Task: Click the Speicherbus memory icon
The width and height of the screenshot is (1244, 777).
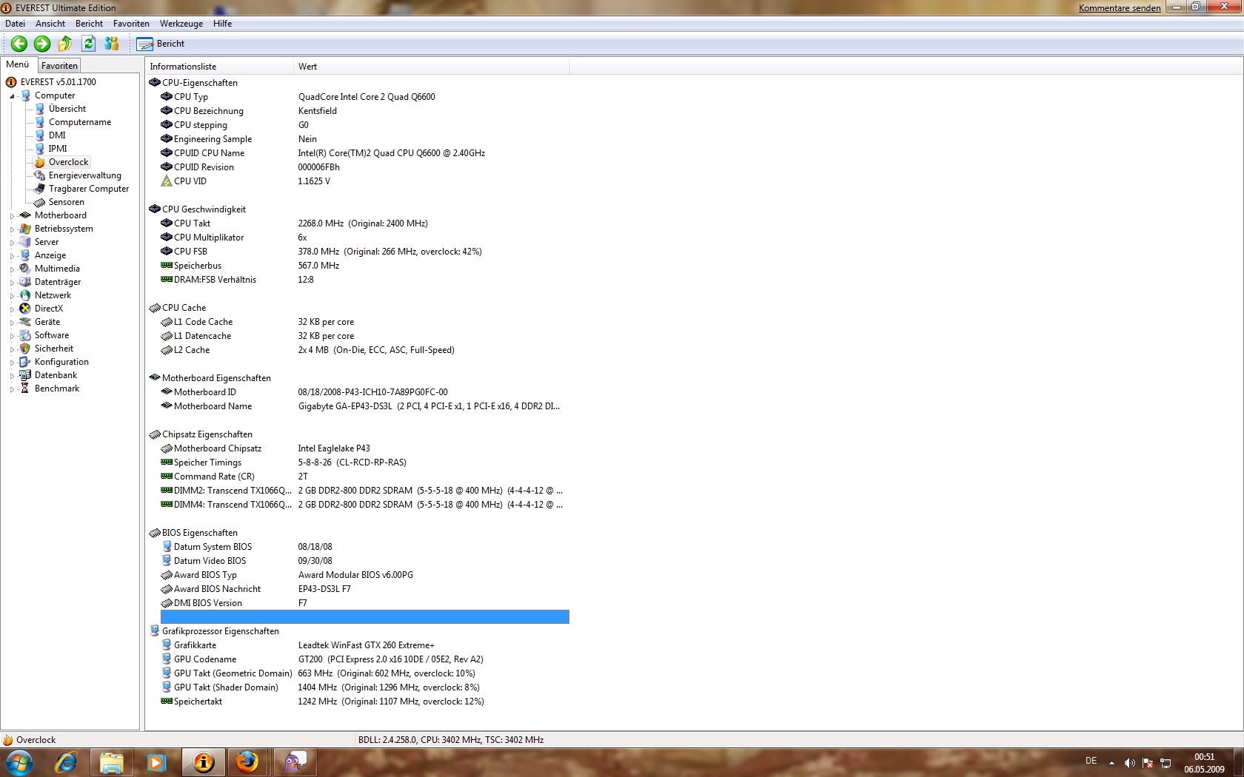Action: pyautogui.click(x=167, y=266)
